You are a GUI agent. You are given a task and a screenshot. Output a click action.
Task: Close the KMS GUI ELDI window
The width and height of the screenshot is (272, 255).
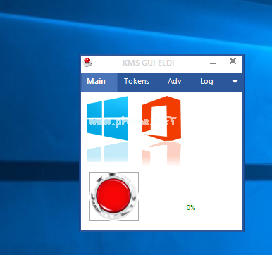click(233, 61)
